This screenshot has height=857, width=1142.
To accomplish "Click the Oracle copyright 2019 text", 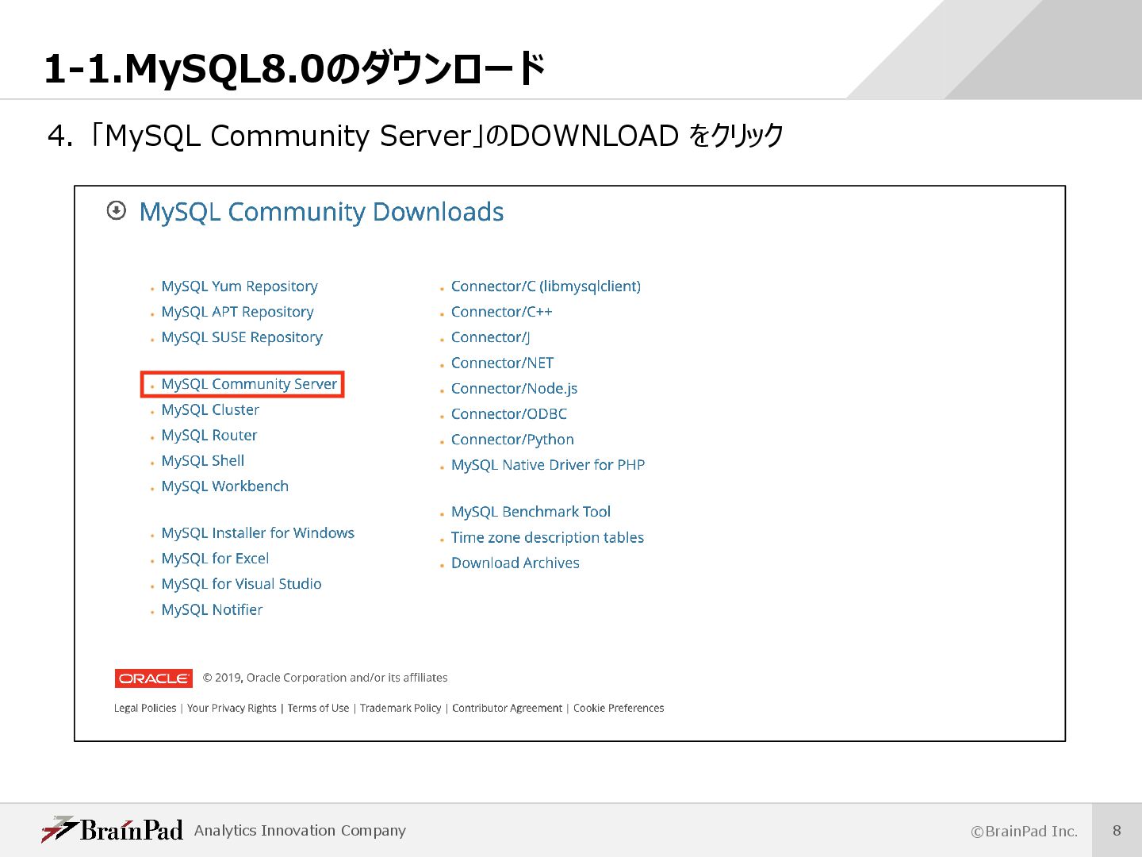I will pos(325,678).
